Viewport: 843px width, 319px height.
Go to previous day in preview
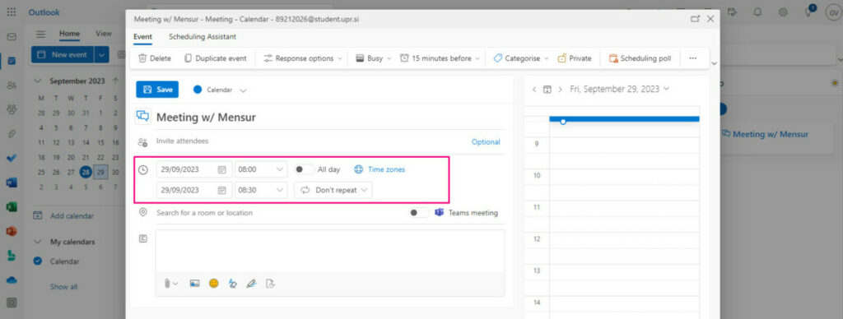click(x=533, y=89)
